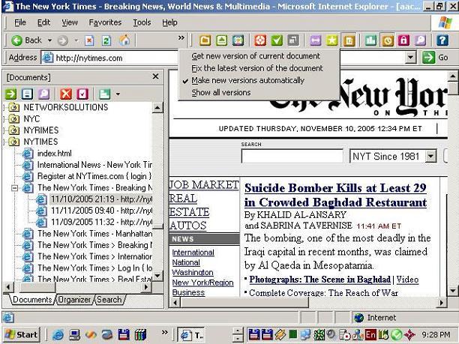Click the green arrow icon in Documents panel
Viewport: 459px width, 344px height.
(10, 94)
